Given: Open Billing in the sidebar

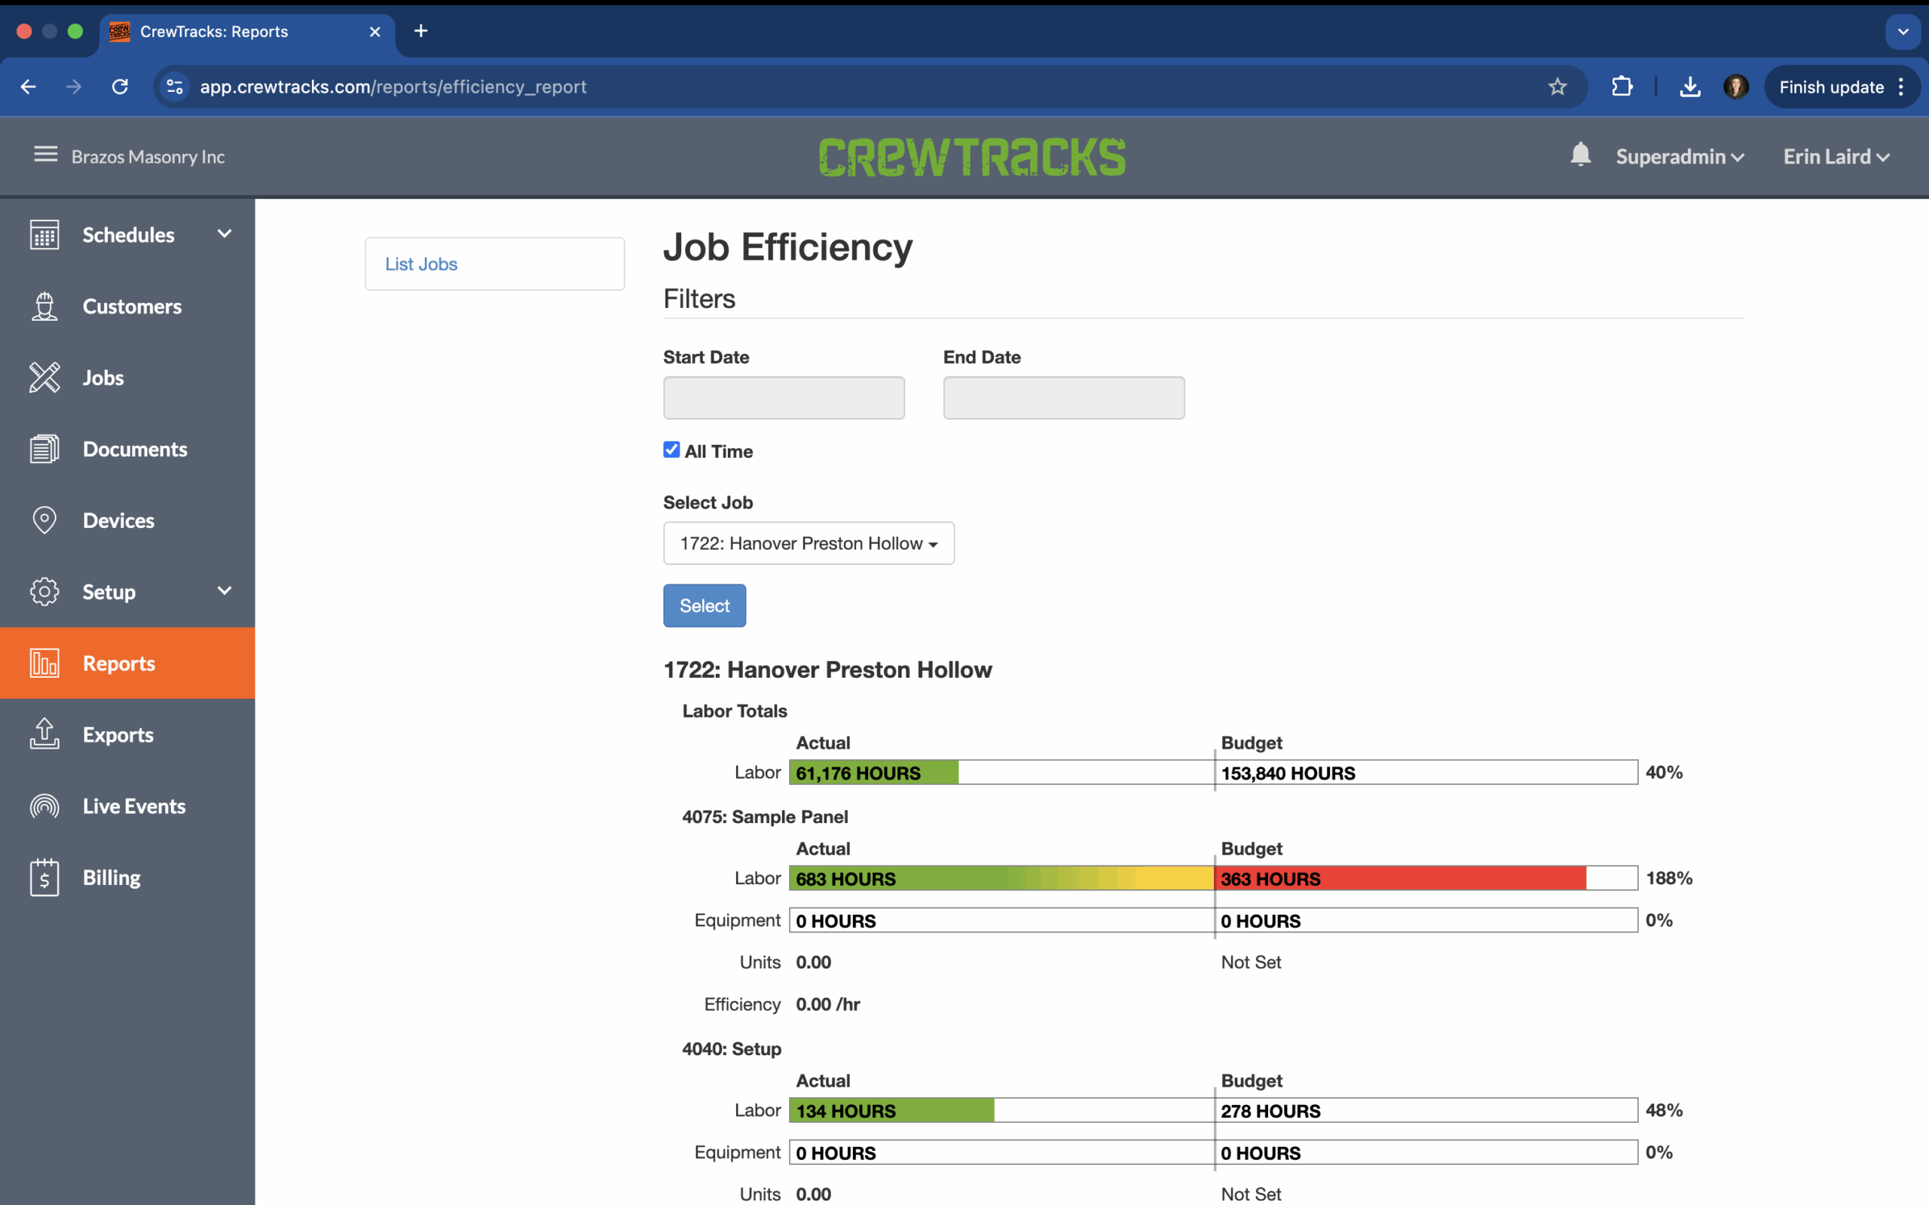Looking at the screenshot, I should point(127,877).
